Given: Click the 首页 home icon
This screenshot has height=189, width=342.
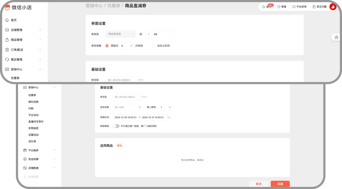Looking at the screenshot, I should 7,20.
